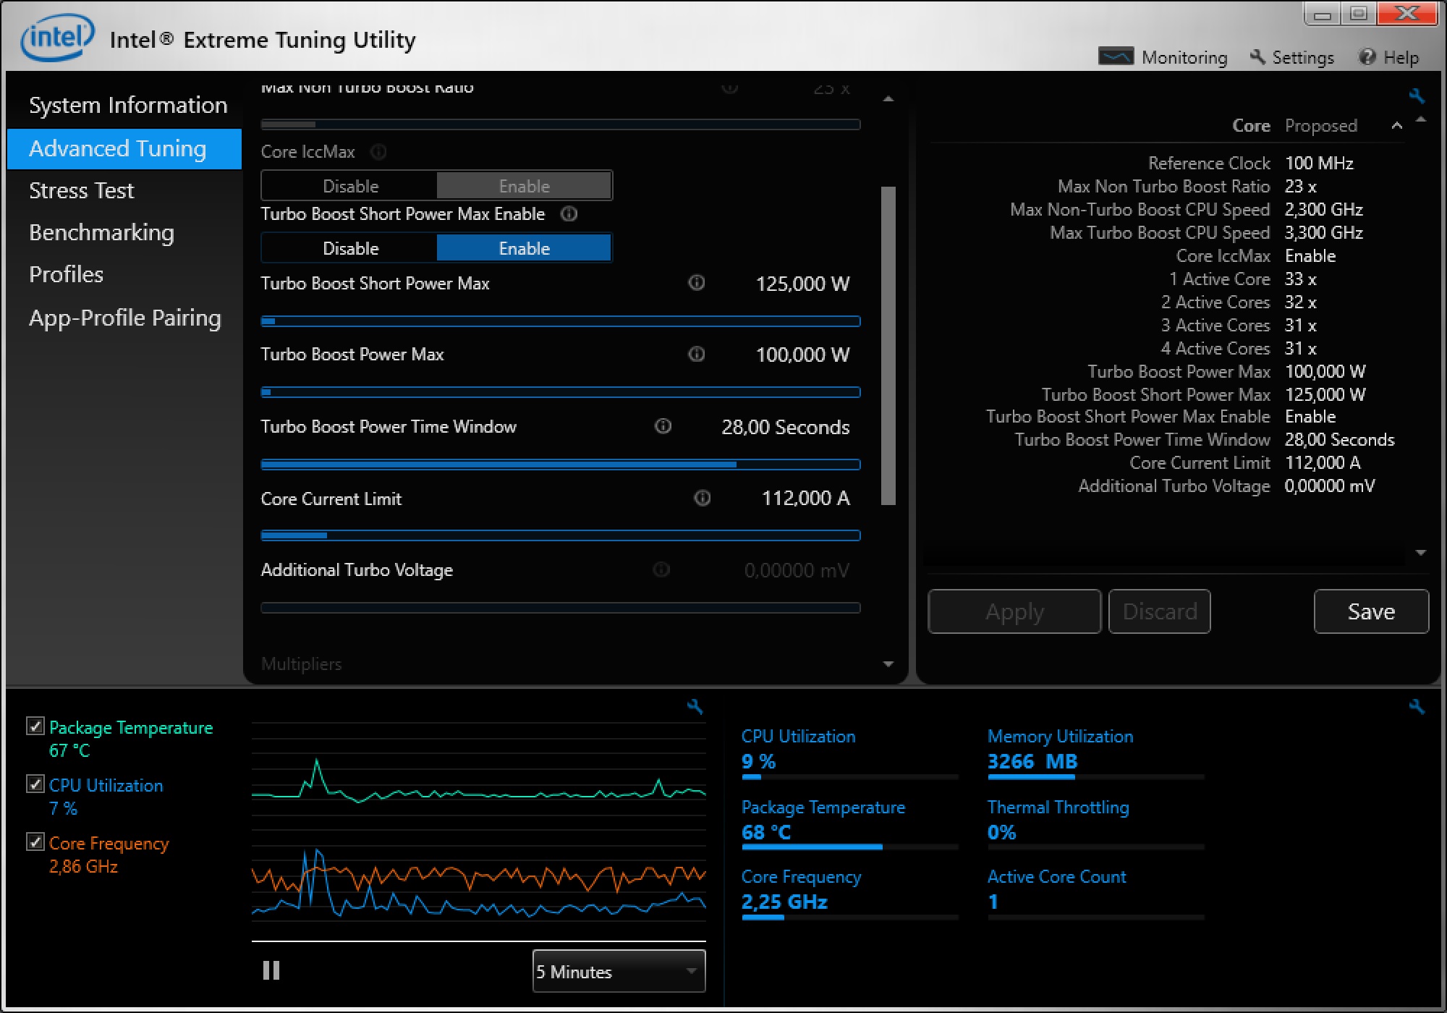
Task: Click the 28,00 Seconds value field
Action: (x=785, y=427)
